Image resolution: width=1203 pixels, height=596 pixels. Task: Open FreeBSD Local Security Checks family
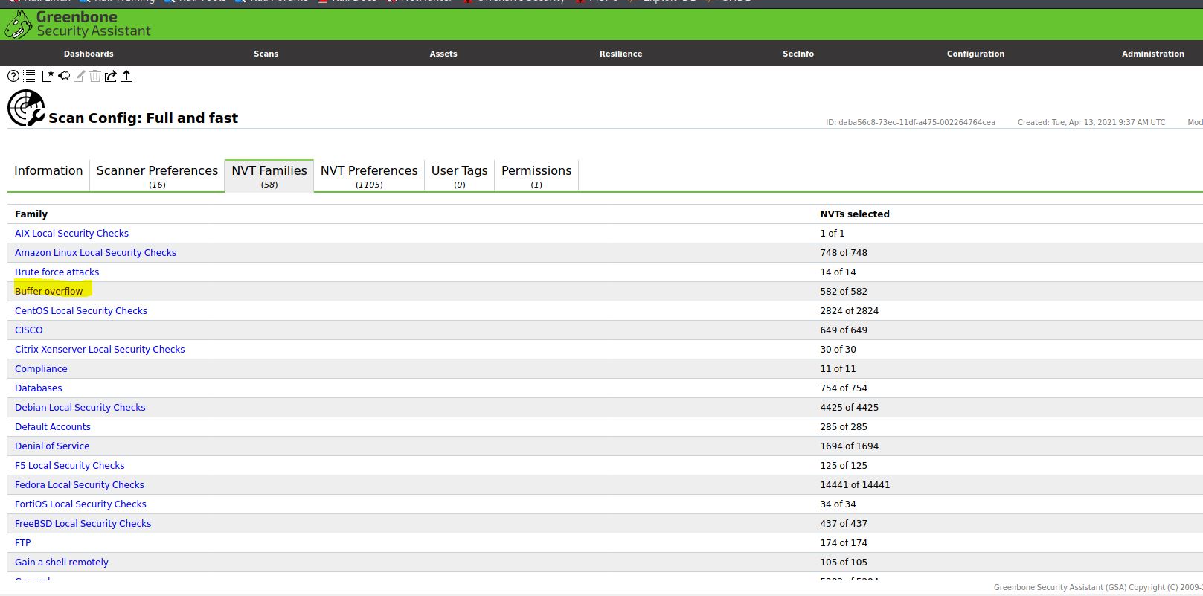(x=83, y=524)
